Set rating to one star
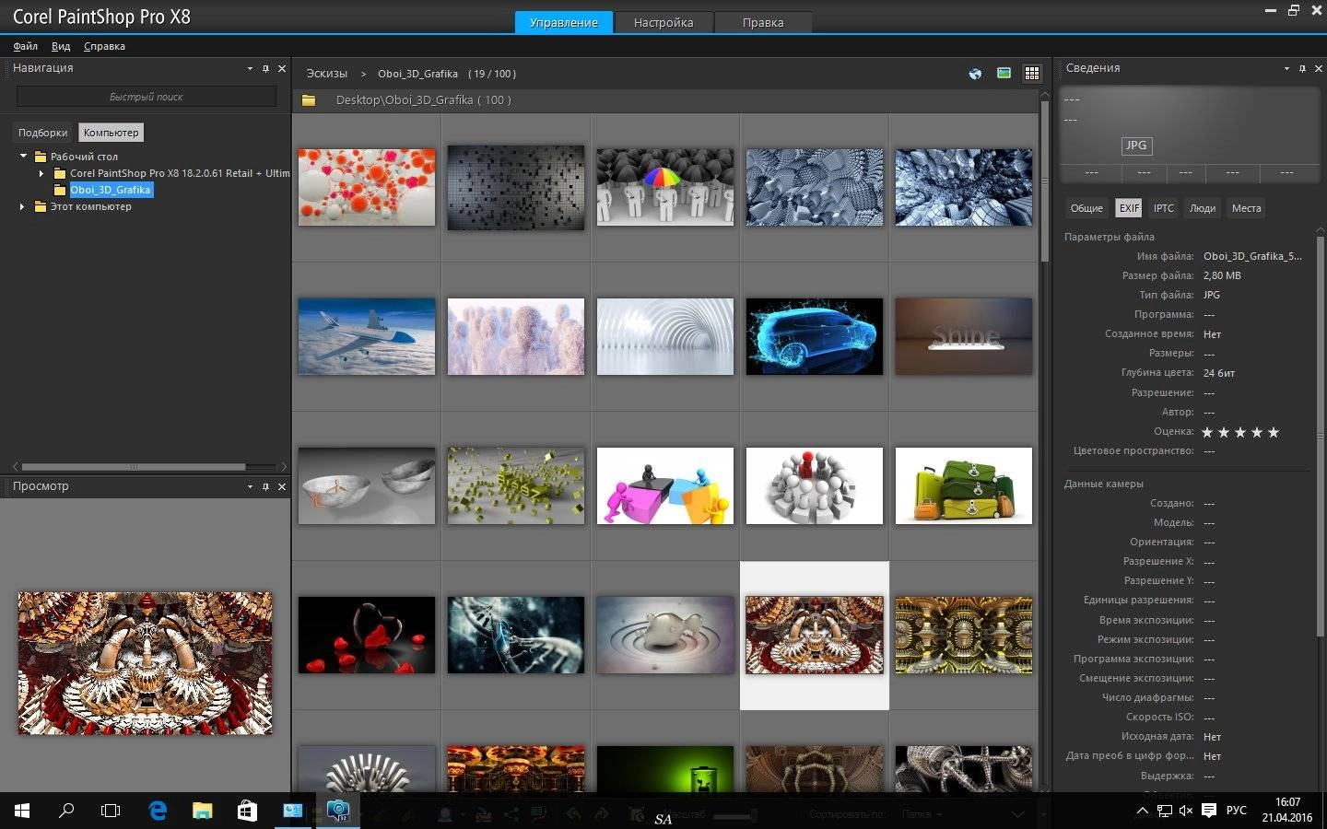Viewport: 1327px width, 829px height. pyautogui.click(x=1207, y=432)
